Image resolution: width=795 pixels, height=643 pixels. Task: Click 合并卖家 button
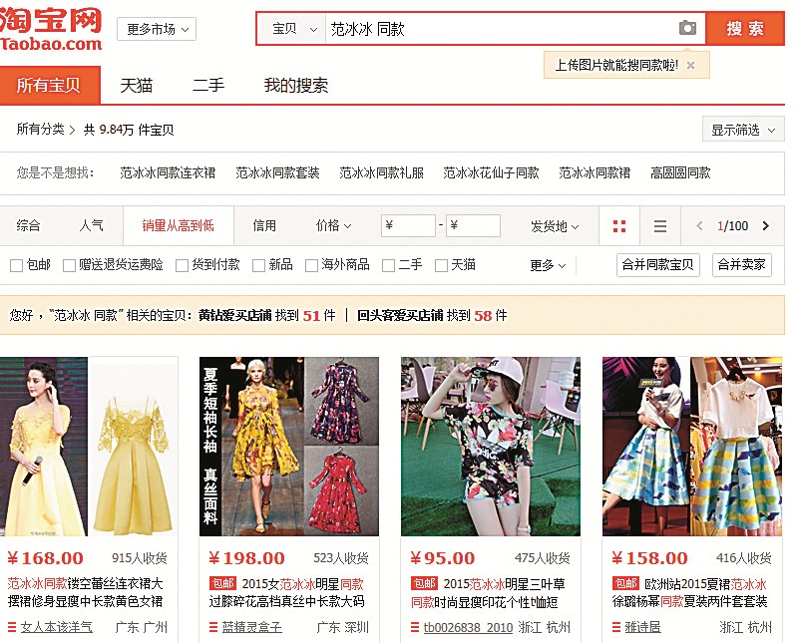(x=742, y=264)
